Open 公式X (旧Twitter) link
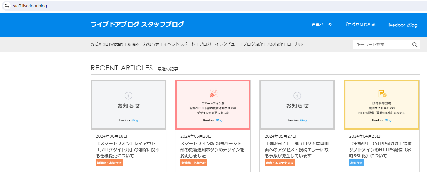 tap(107, 44)
